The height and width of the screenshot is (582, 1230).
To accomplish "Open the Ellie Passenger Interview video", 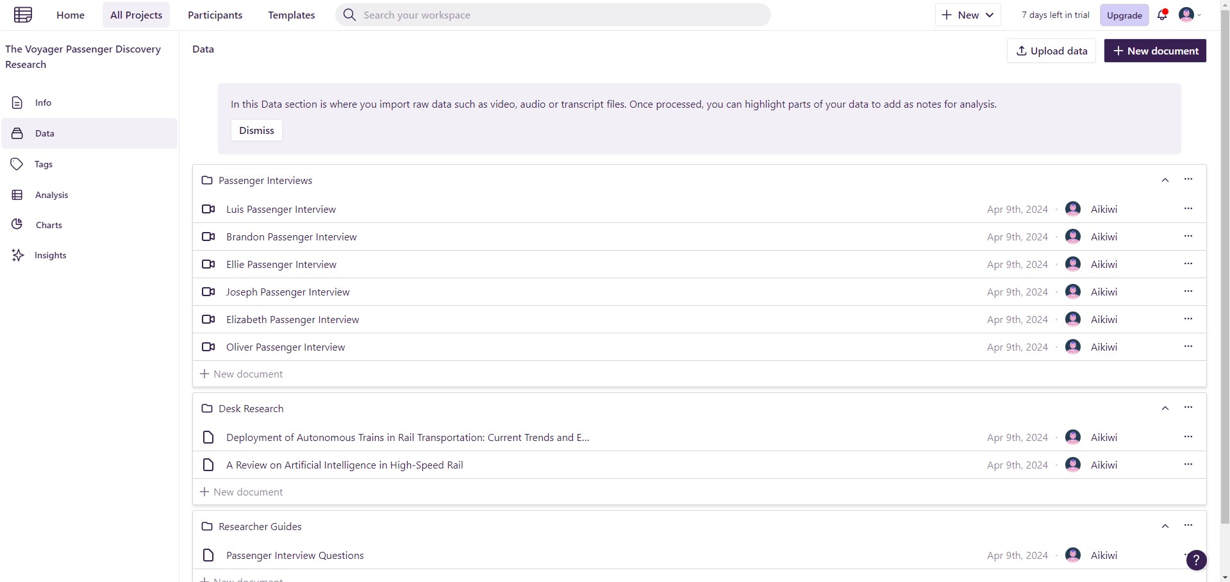I will click(x=281, y=264).
